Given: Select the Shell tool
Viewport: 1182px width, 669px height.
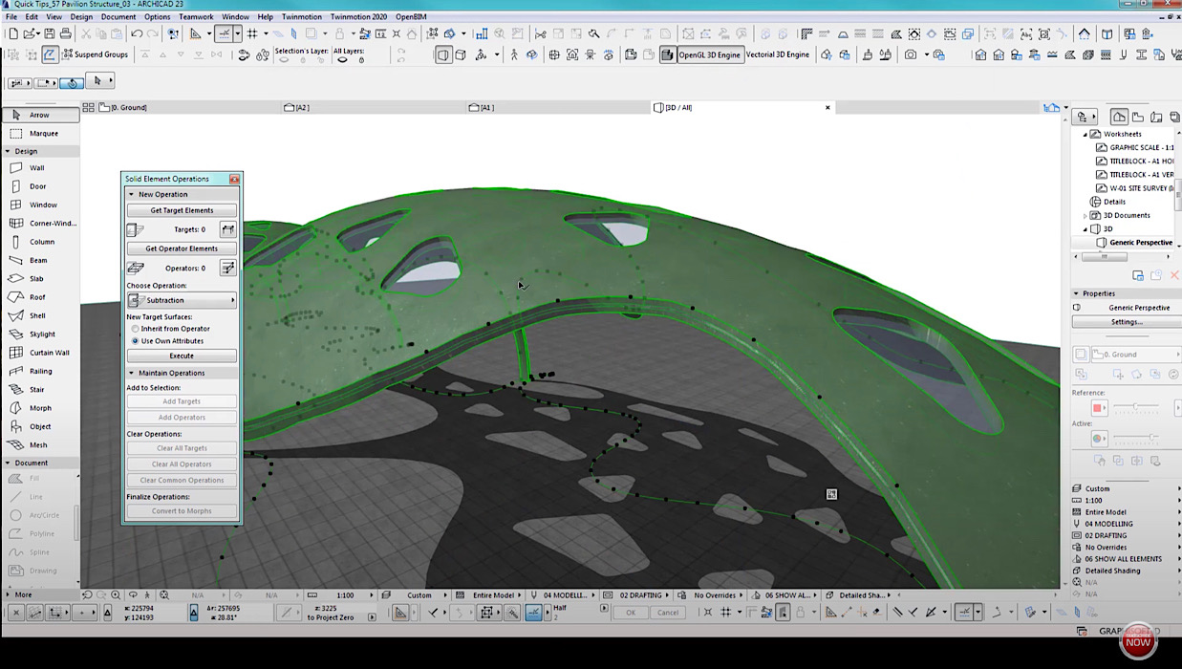Looking at the screenshot, I should pyautogui.click(x=38, y=315).
